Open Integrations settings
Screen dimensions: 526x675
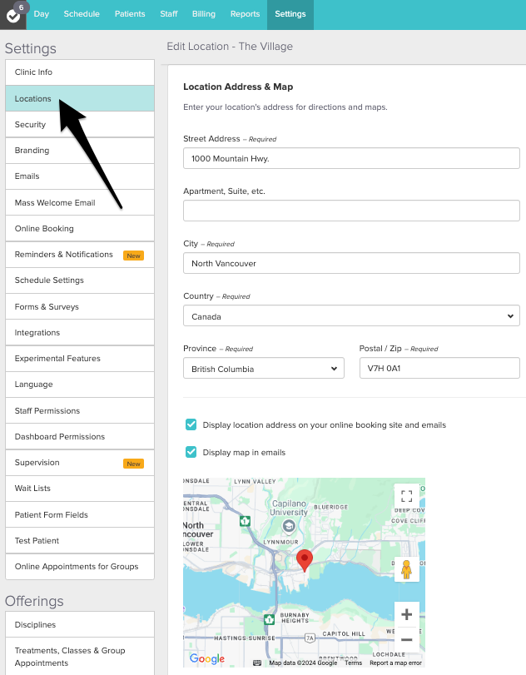tap(80, 333)
